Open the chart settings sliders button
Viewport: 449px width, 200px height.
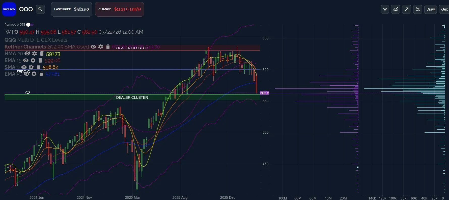point(418,9)
